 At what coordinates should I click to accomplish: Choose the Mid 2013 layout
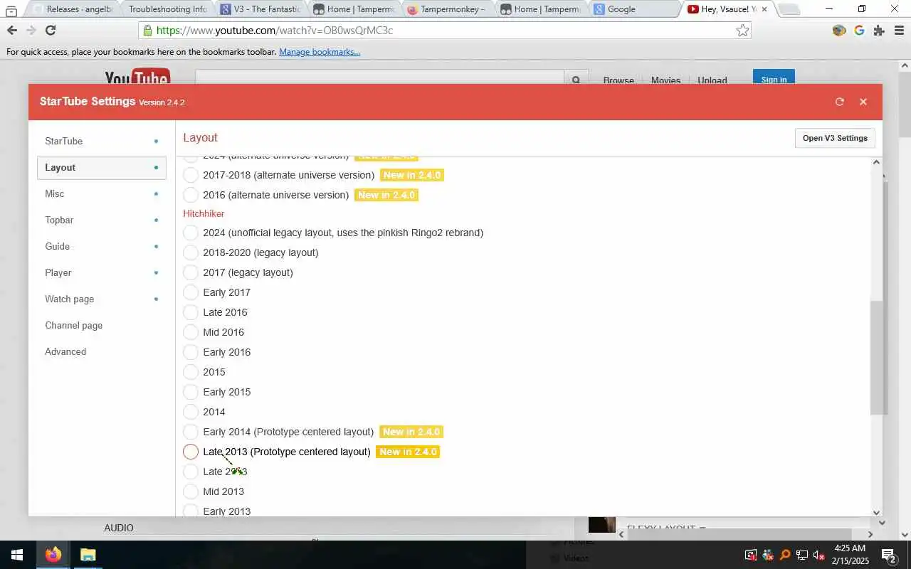[191, 491]
